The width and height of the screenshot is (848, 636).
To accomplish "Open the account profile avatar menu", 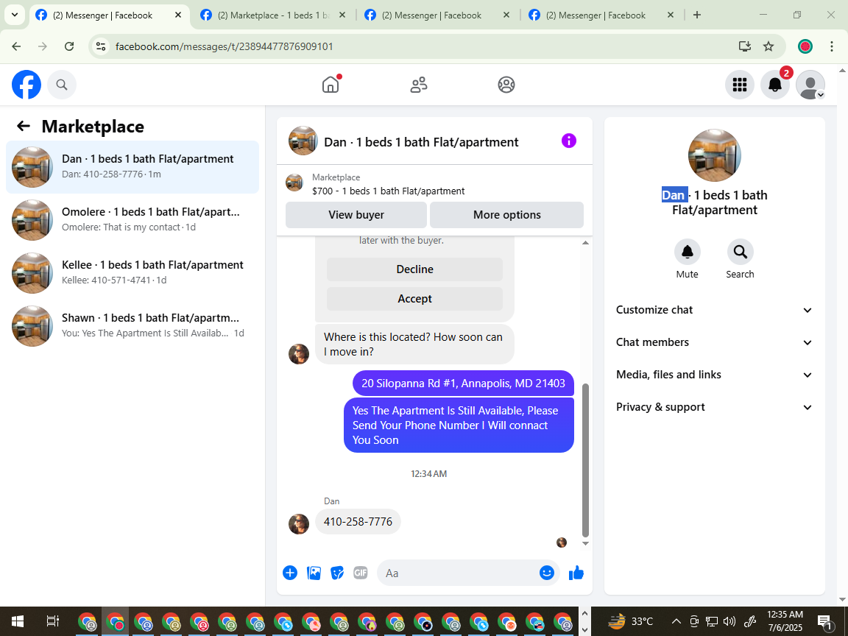I will tap(810, 85).
